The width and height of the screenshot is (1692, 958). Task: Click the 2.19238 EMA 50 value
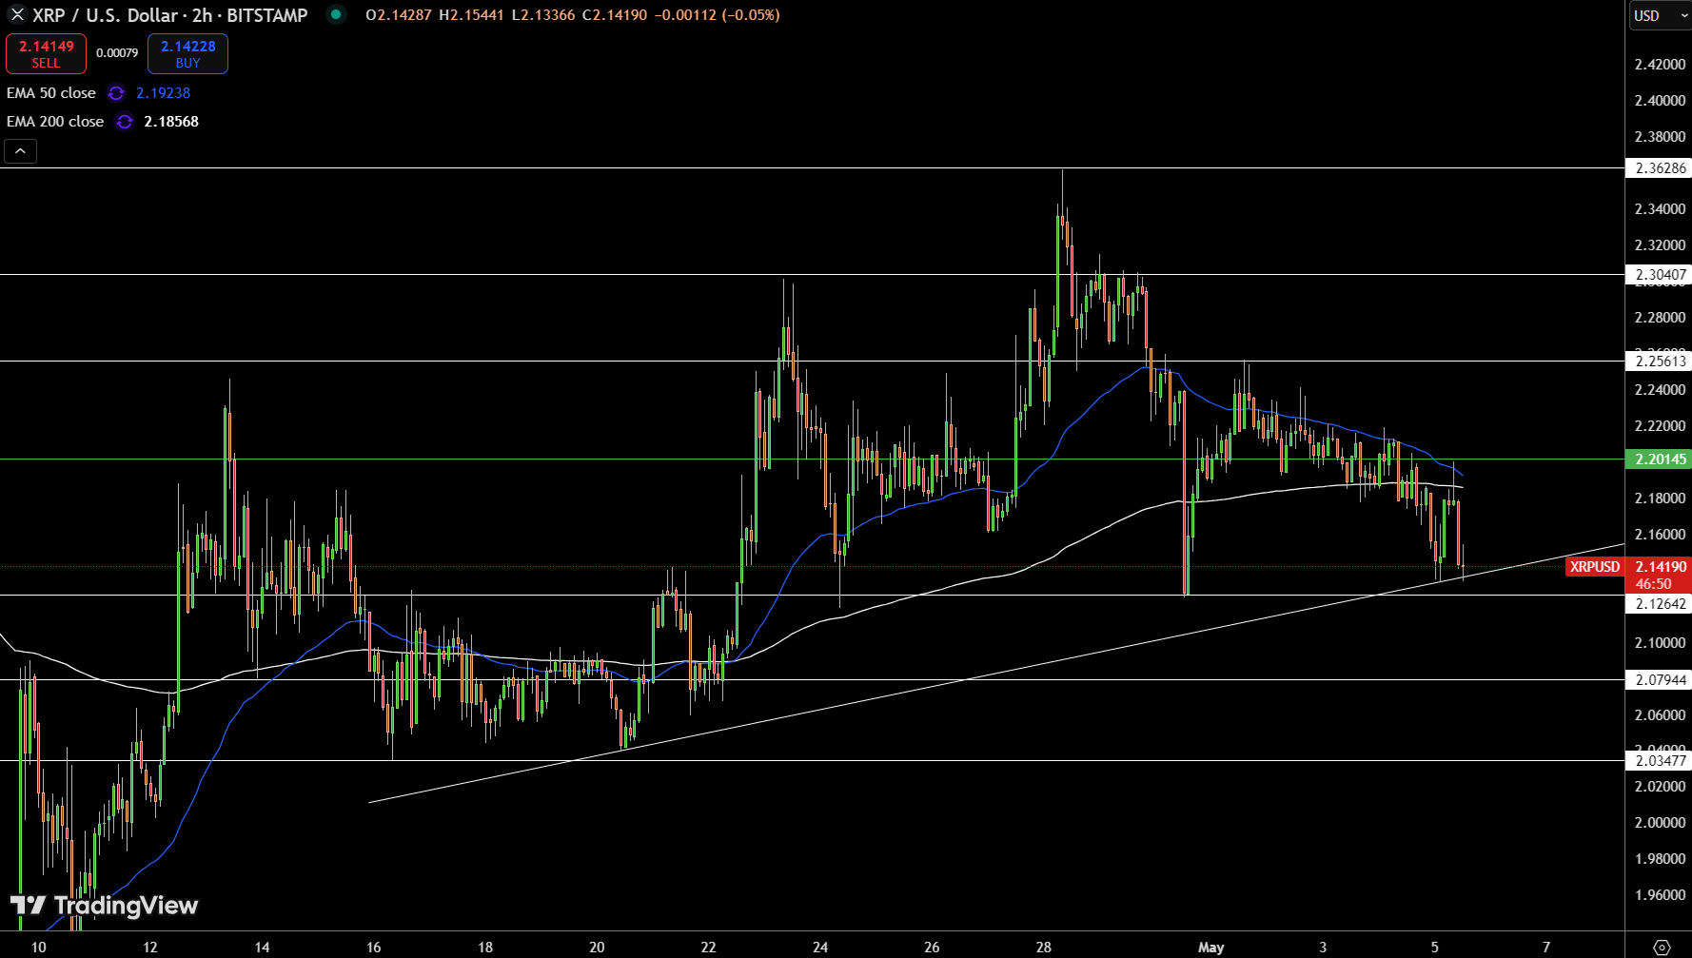[163, 93]
